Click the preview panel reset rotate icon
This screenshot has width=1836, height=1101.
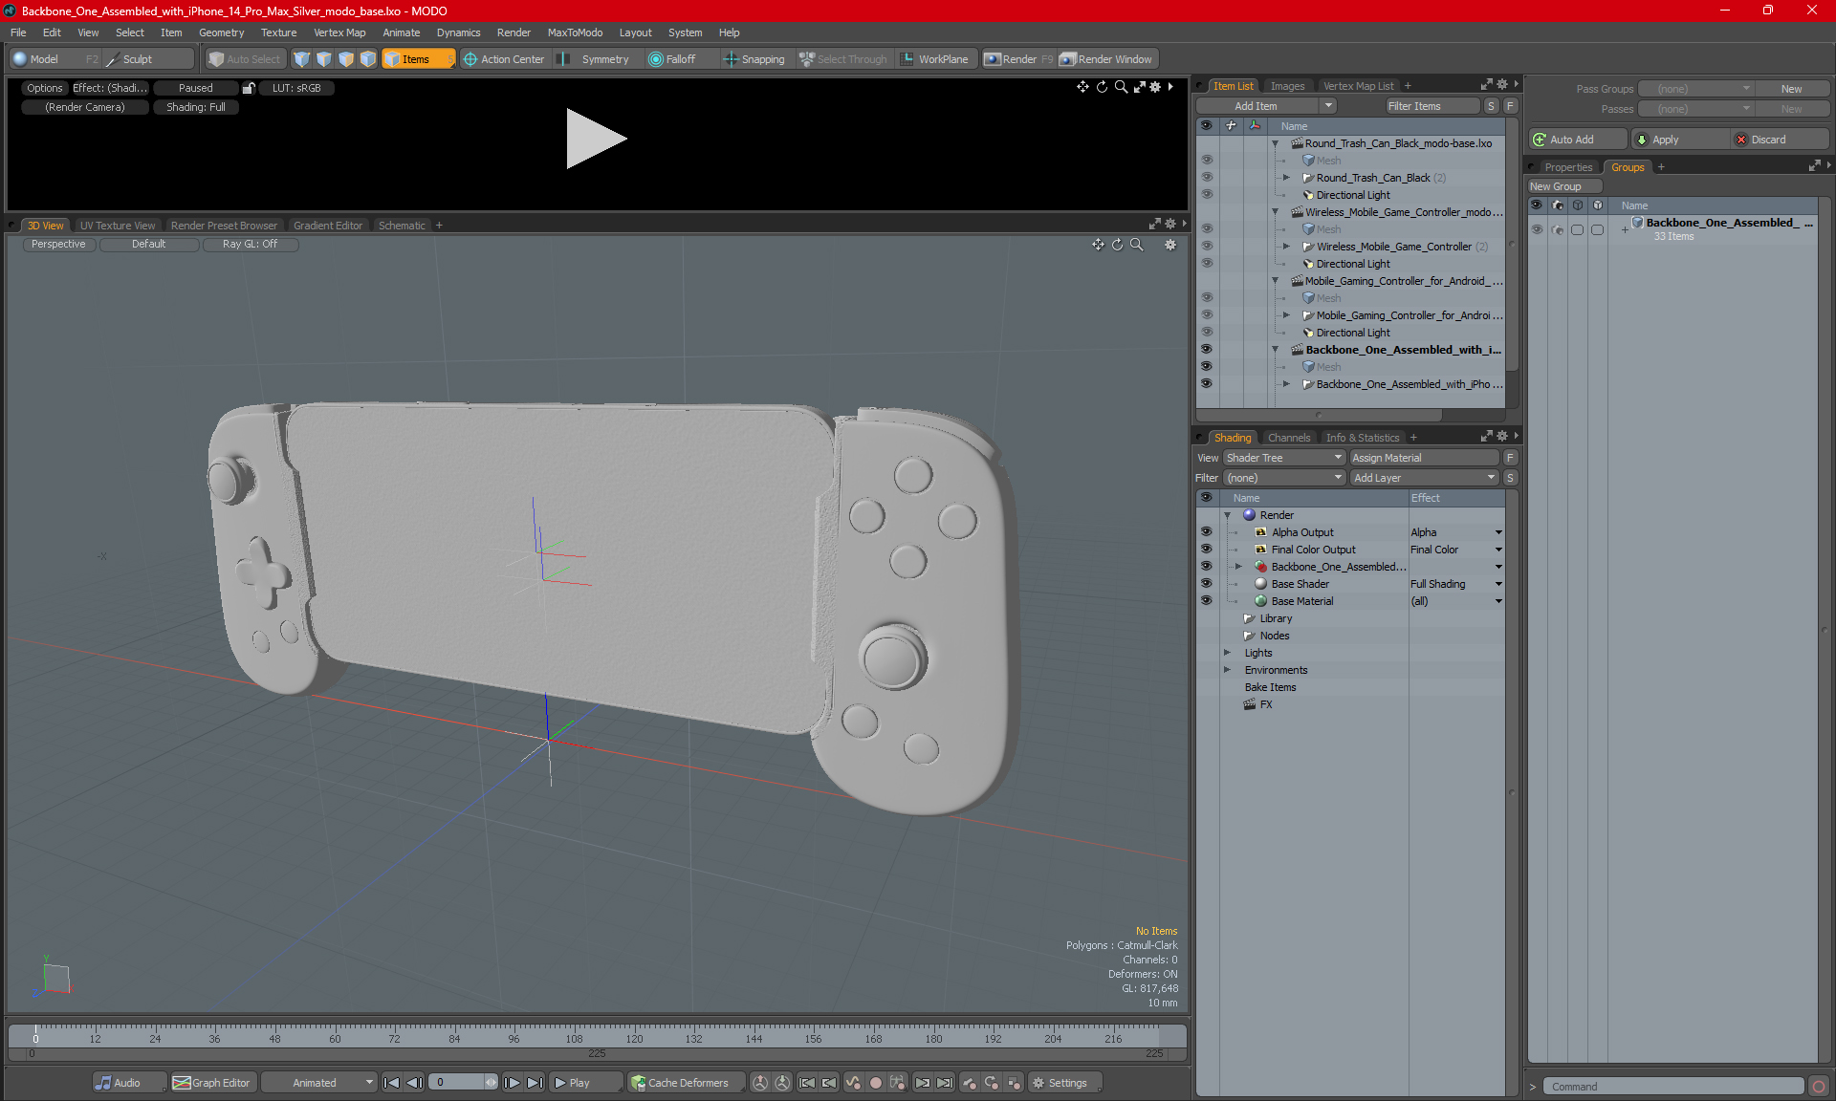tap(1102, 87)
